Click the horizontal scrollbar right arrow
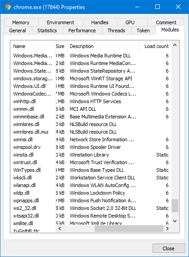189x257 pixels. 167,228
